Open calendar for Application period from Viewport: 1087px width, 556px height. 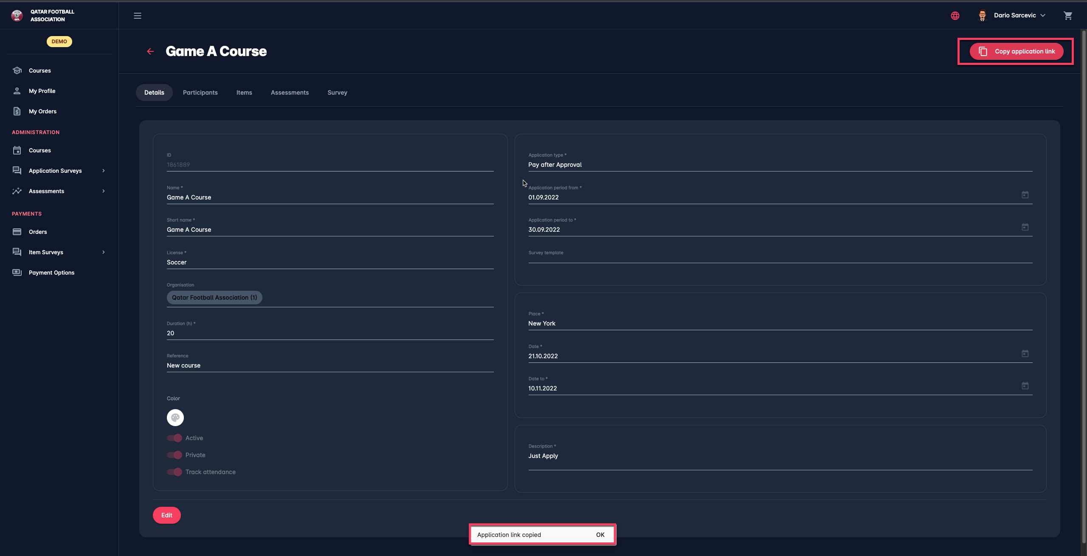[1025, 195]
